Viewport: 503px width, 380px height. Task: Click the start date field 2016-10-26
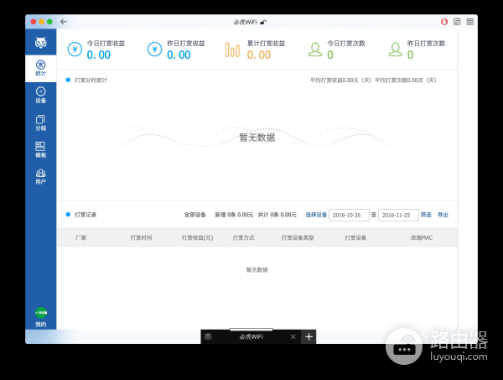pyautogui.click(x=349, y=215)
